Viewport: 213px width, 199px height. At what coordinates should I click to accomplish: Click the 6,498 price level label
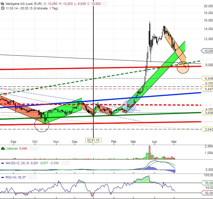(208, 79)
